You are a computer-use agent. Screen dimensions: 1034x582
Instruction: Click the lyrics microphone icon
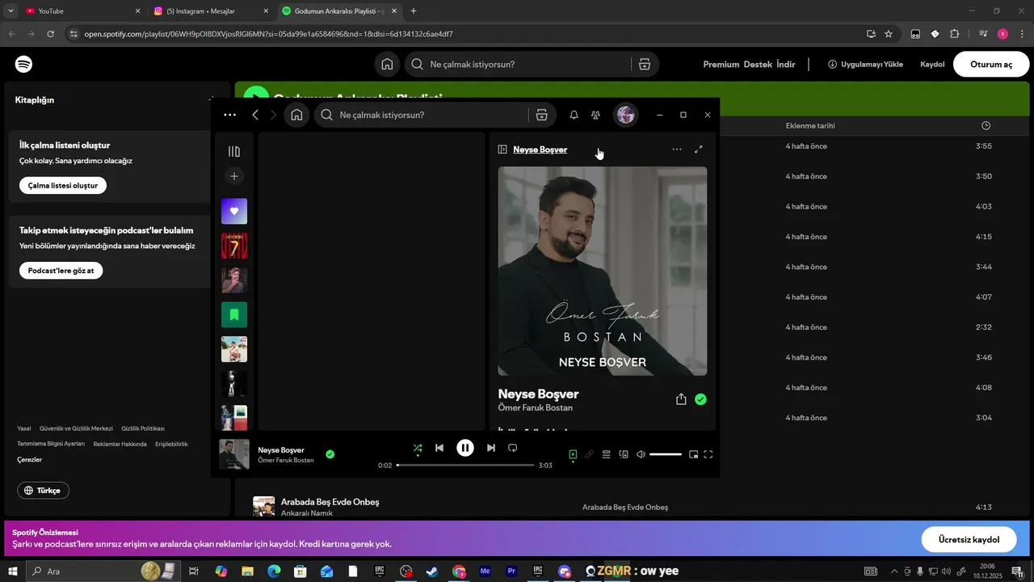(589, 454)
